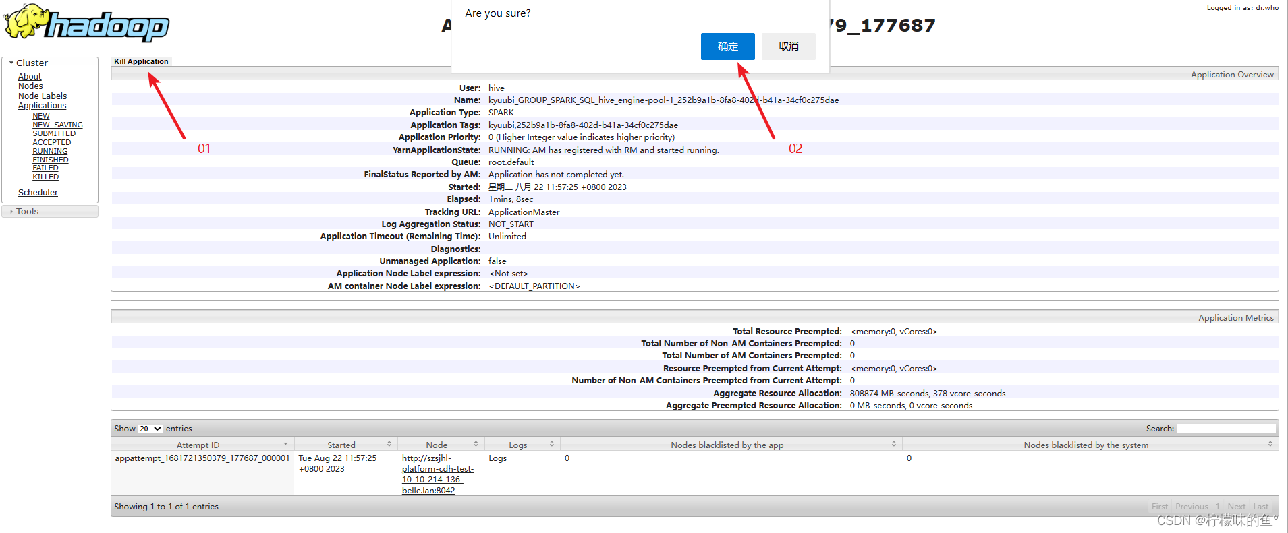Select page 1 in pagination
The image size is (1288, 533).
[1218, 507]
